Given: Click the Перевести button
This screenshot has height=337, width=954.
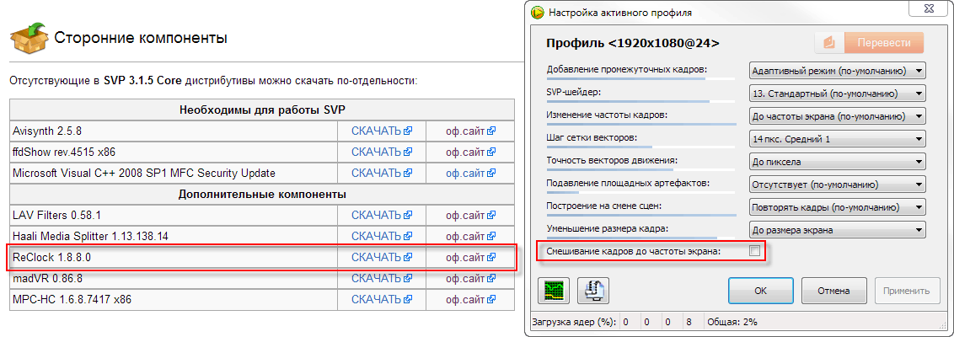Looking at the screenshot, I should 882,43.
